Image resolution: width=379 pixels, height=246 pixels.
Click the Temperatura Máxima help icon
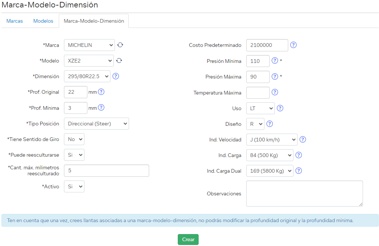click(x=275, y=92)
